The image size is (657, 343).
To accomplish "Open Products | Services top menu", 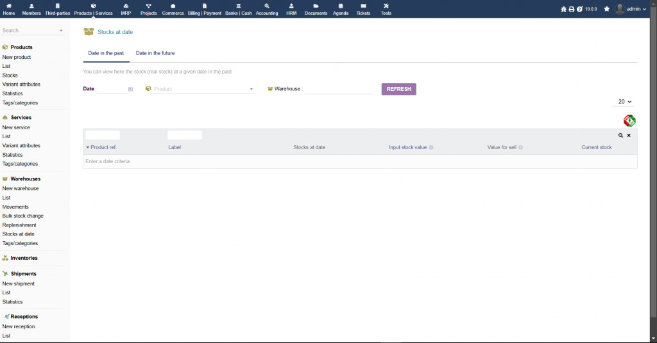I will 94,9.
